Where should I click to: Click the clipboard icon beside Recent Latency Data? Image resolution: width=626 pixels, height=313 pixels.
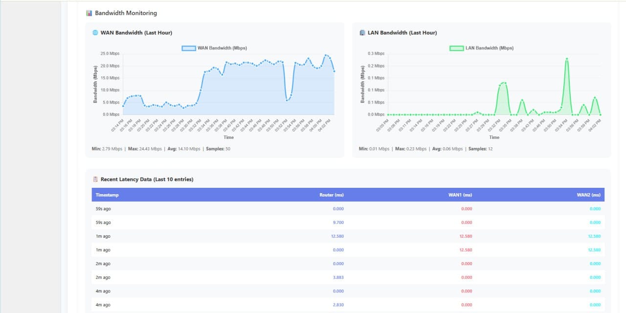(95, 179)
